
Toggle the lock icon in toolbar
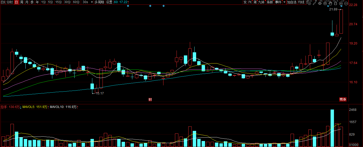pos(336,3)
